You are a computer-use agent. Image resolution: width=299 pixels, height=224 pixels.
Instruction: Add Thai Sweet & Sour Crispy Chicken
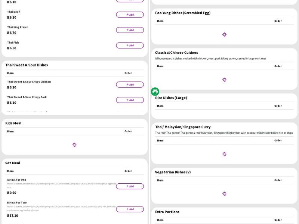click(130, 85)
